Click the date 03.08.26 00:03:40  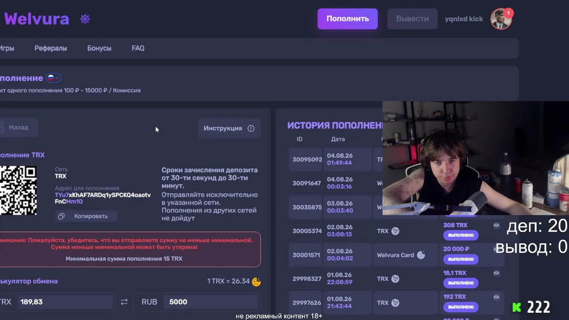[340, 207]
